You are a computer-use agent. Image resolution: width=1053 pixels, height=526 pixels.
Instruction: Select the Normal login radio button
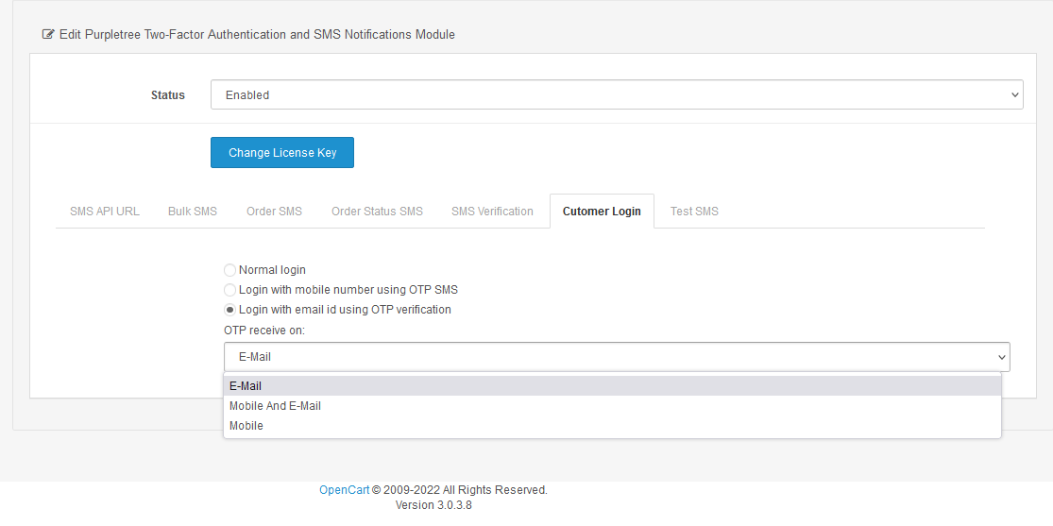click(229, 270)
